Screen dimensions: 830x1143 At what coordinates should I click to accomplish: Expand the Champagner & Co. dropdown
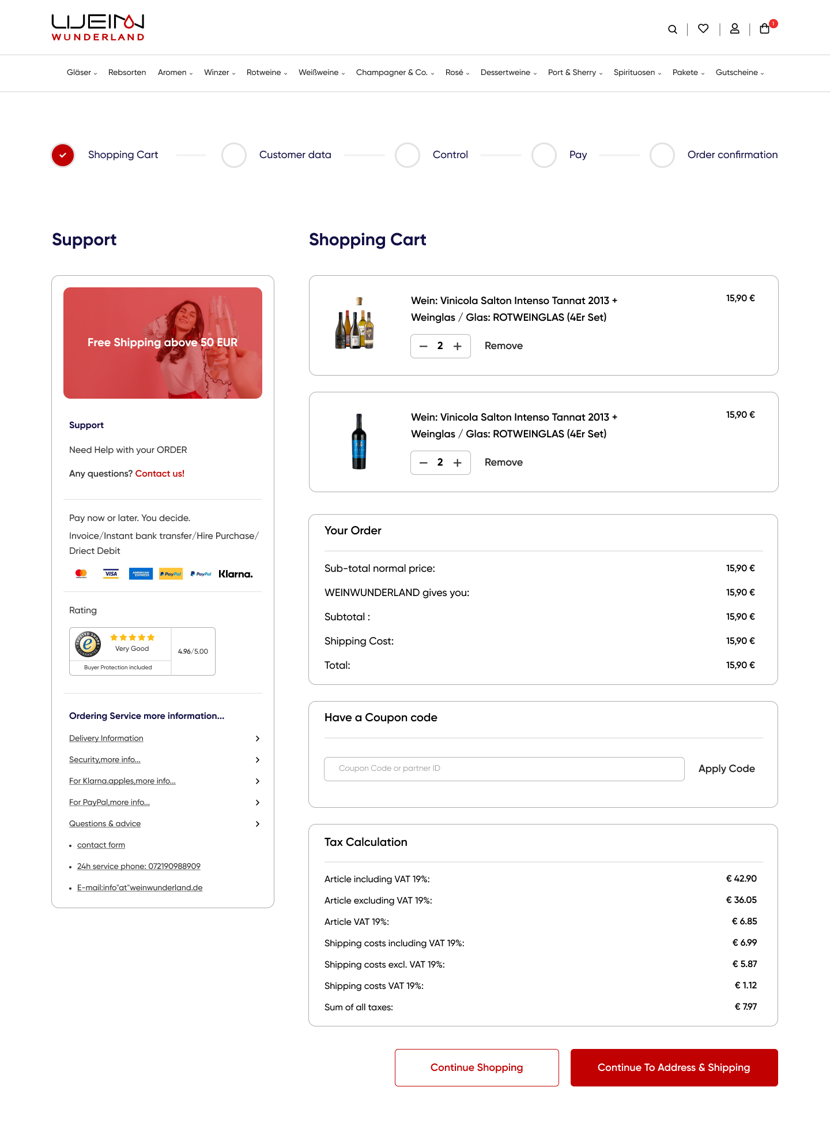pyautogui.click(x=395, y=73)
